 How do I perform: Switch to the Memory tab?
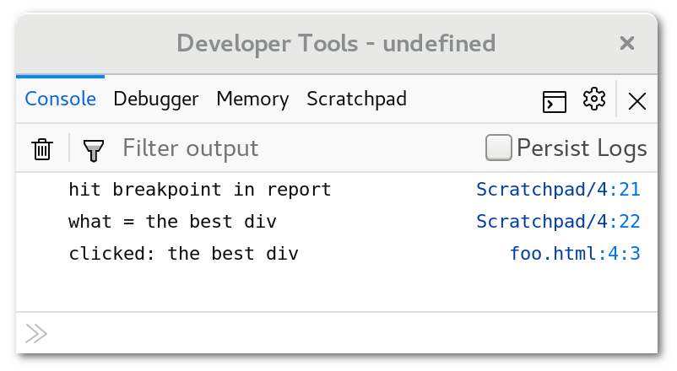pyautogui.click(x=252, y=99)
